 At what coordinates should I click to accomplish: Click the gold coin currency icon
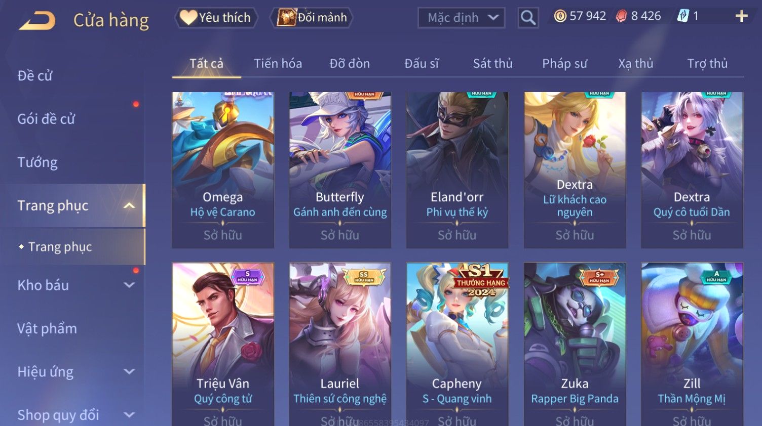click(560, 16)
